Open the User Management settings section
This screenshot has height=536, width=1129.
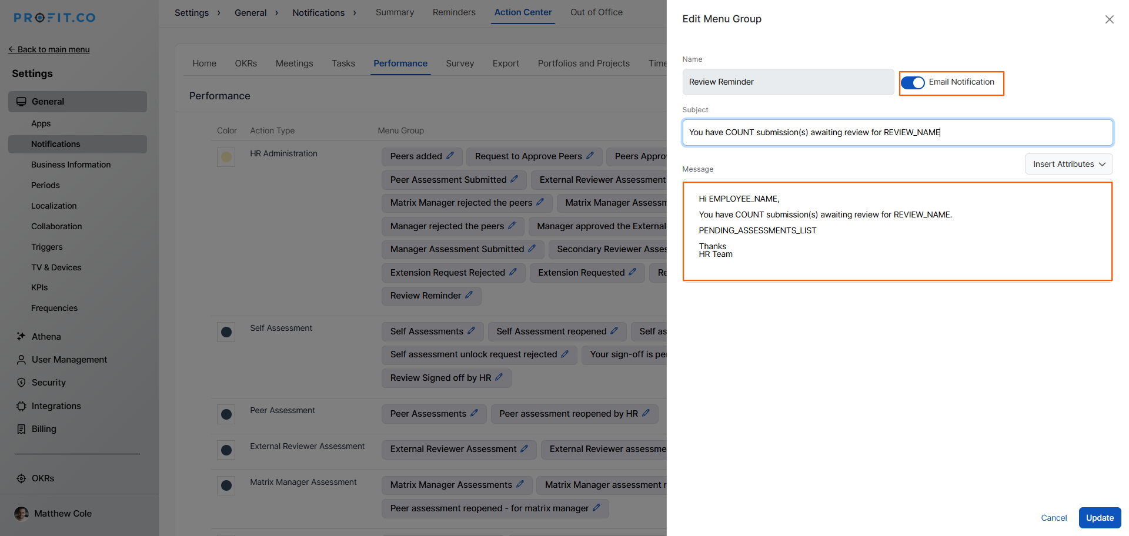pyautogui.click(x=69, y=360)
